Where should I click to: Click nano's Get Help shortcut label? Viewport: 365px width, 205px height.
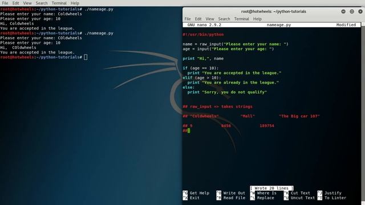coord(199,193)
